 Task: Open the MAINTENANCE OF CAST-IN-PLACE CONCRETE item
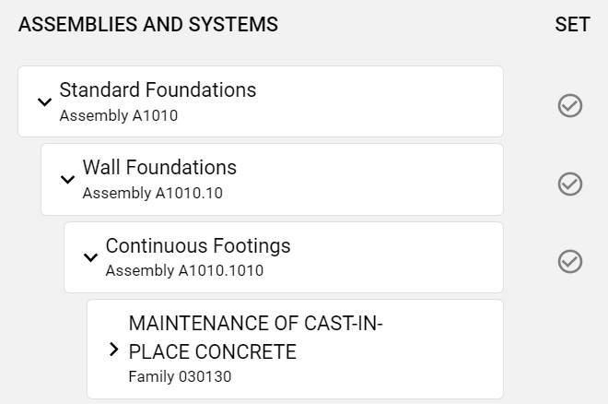(x=255, y=338)
